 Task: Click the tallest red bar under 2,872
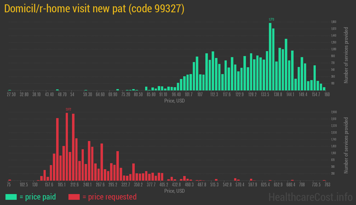[67, 147]
